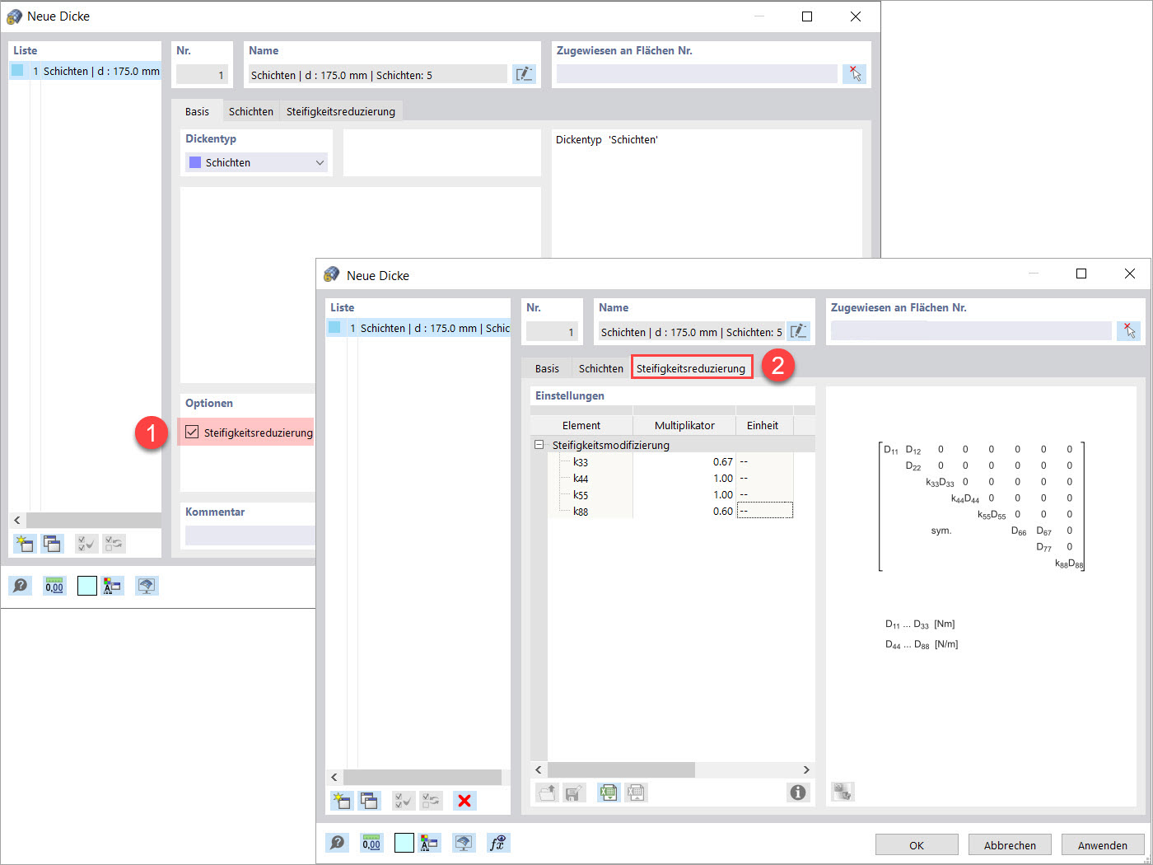Click display properties icon in back window footer
The width and height of the screenshot is (1153, 865).
(x=113, y=586)
